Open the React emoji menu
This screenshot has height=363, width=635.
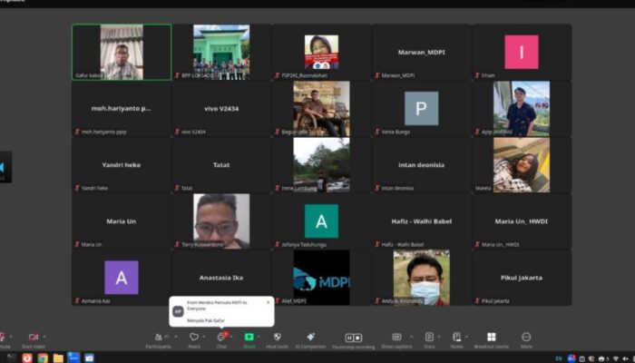tap(193, 338)
